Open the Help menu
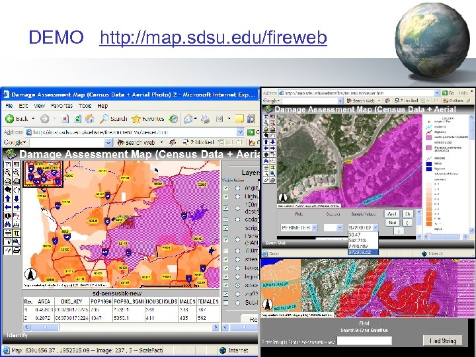476x357 pixels. pos(102,106)
